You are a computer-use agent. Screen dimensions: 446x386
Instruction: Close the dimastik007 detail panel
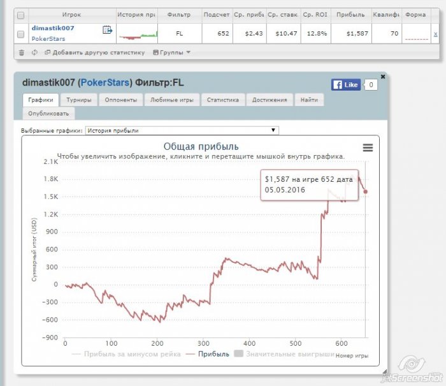383,77
